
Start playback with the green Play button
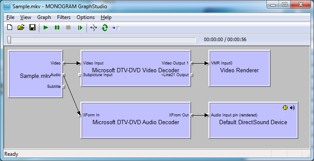pos(46,28)
